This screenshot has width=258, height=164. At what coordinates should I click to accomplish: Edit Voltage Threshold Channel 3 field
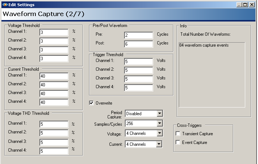54,50
